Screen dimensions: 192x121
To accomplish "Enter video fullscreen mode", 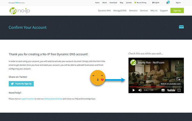I will point(179,90).
